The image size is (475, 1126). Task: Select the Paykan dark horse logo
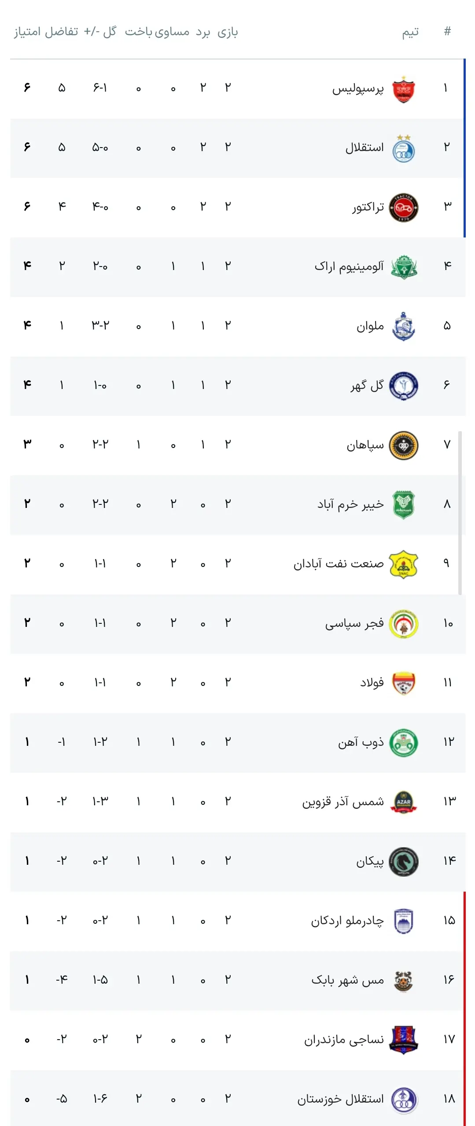coord(404,862)
